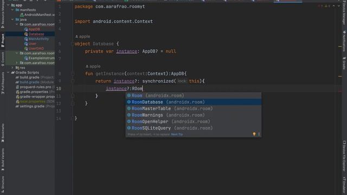This screenshot has height=195, width=347.
Task: Choose RoomSQLiteQuery completion suggestion
Action: point(194,128)
